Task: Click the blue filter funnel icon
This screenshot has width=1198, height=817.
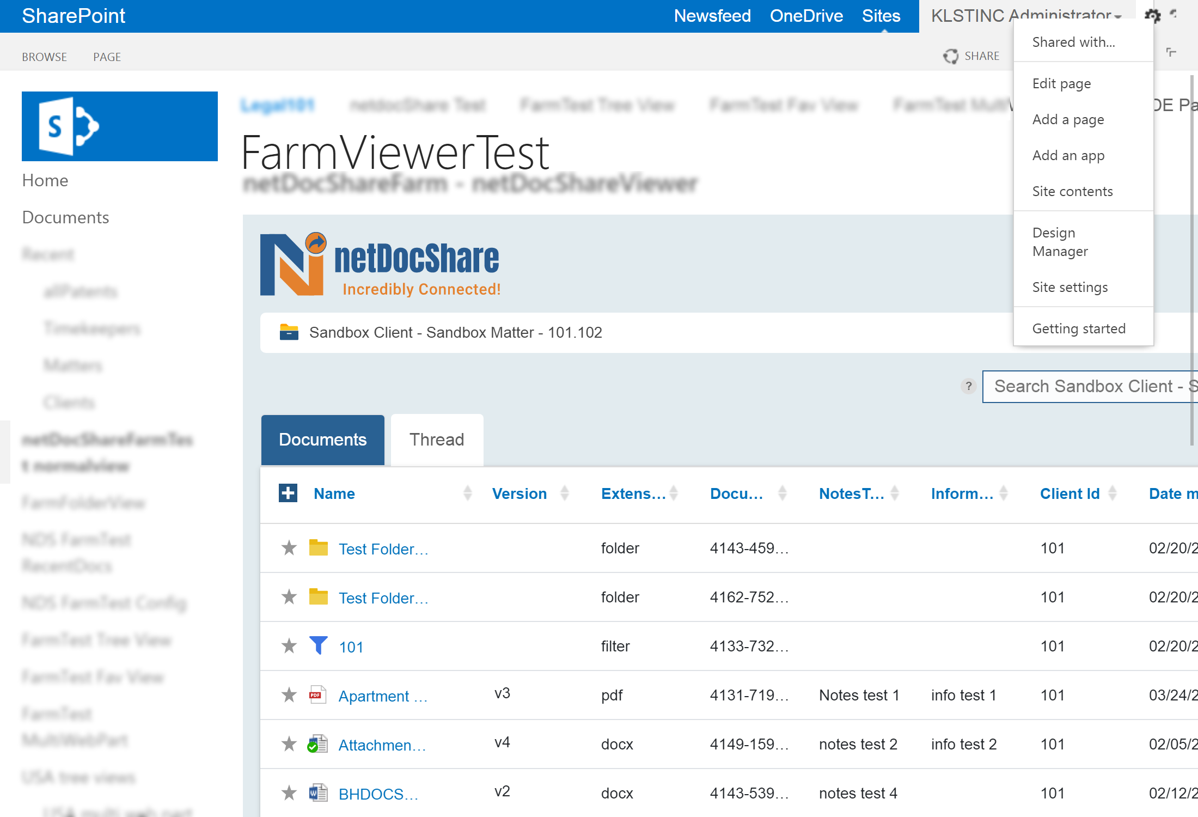Action: click(x=318, y=645)
